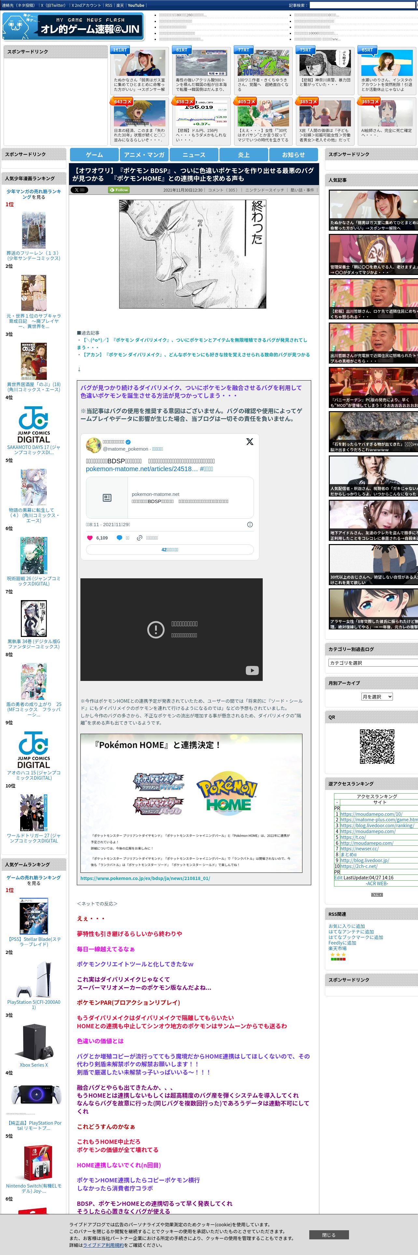Screen dimensions: 418x1255
Task: Click the news card icon in tweet
Action: coord(107,498)
